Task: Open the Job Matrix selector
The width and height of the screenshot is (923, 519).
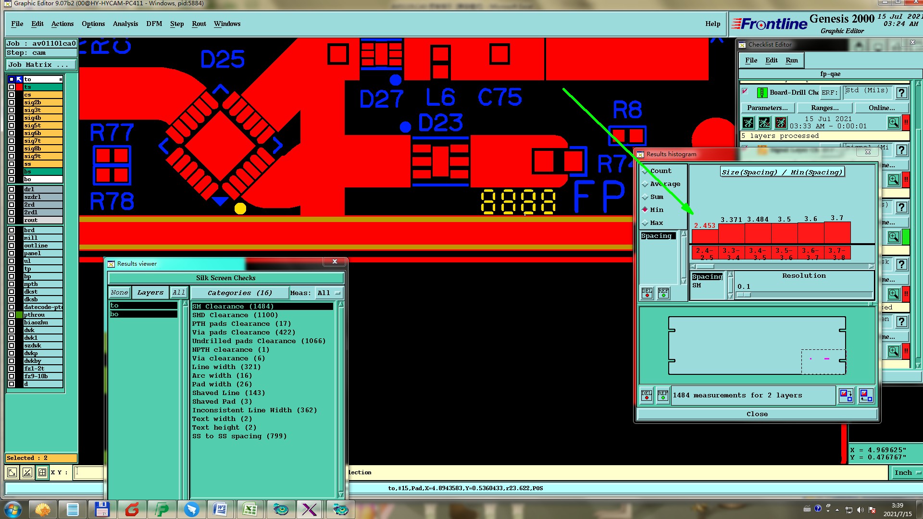Action: 40,65
